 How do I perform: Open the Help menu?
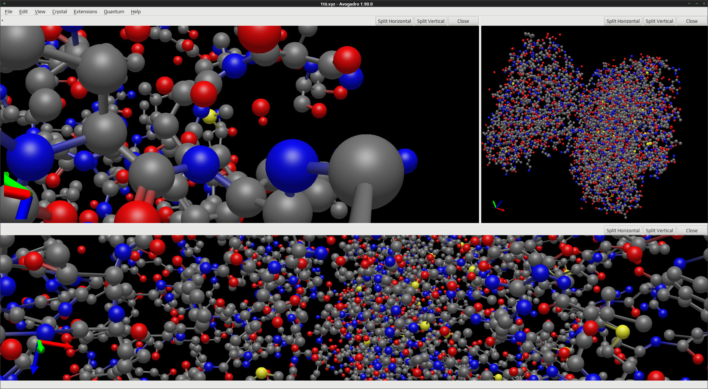click(136, 11)
